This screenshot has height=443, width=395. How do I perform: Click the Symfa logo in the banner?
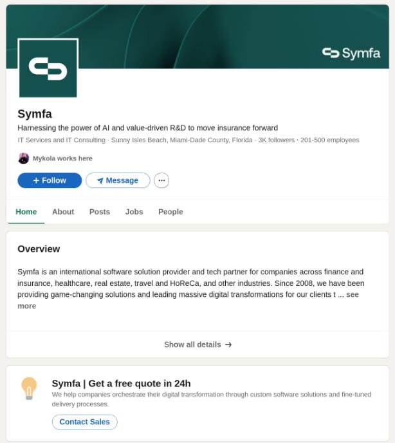351,53
